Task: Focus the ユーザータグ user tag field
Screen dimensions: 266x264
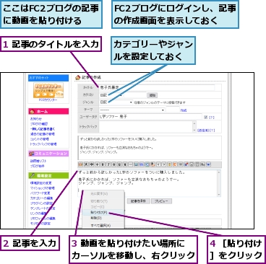Action: [150, 117]
